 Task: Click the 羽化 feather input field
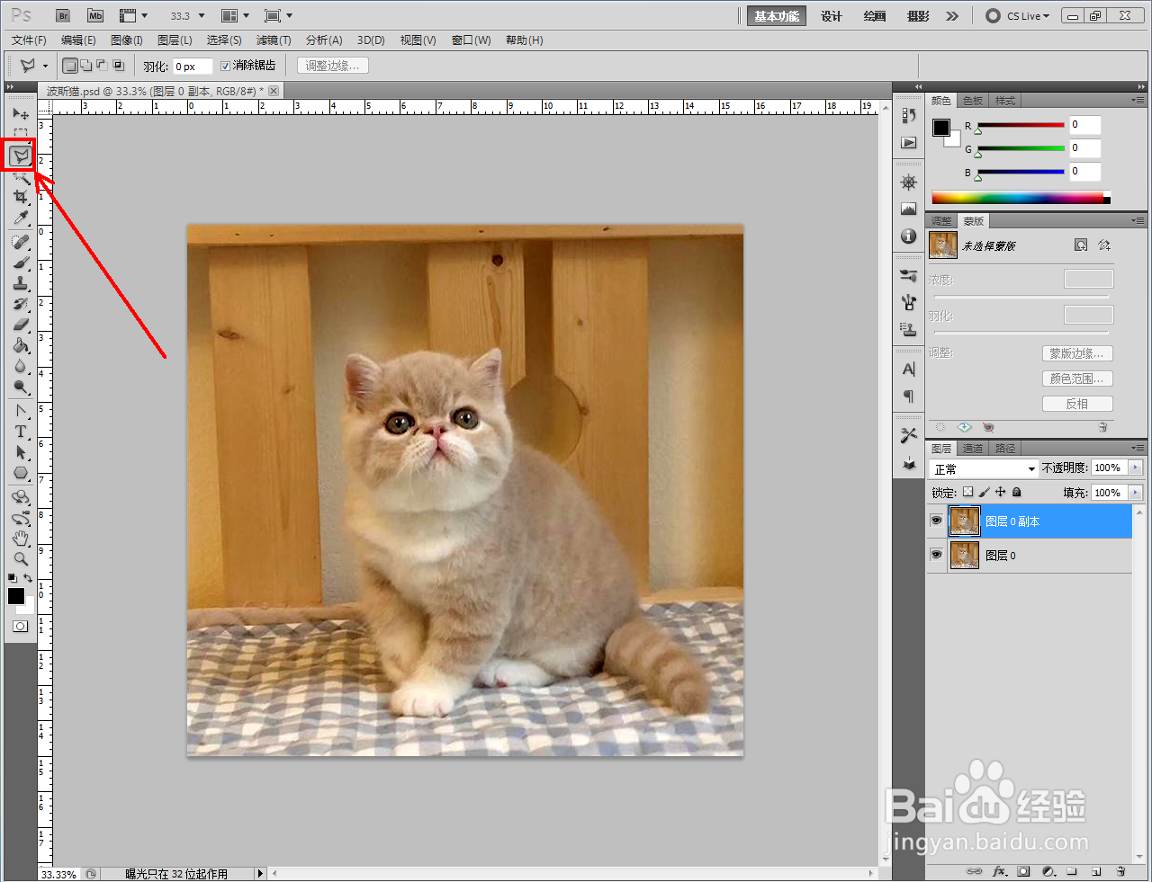click(x=193, y=67)
